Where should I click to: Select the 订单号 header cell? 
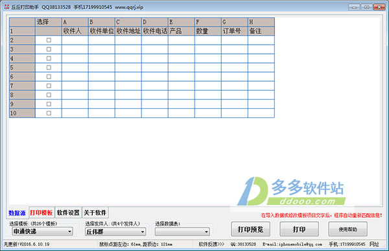(235, 31)
